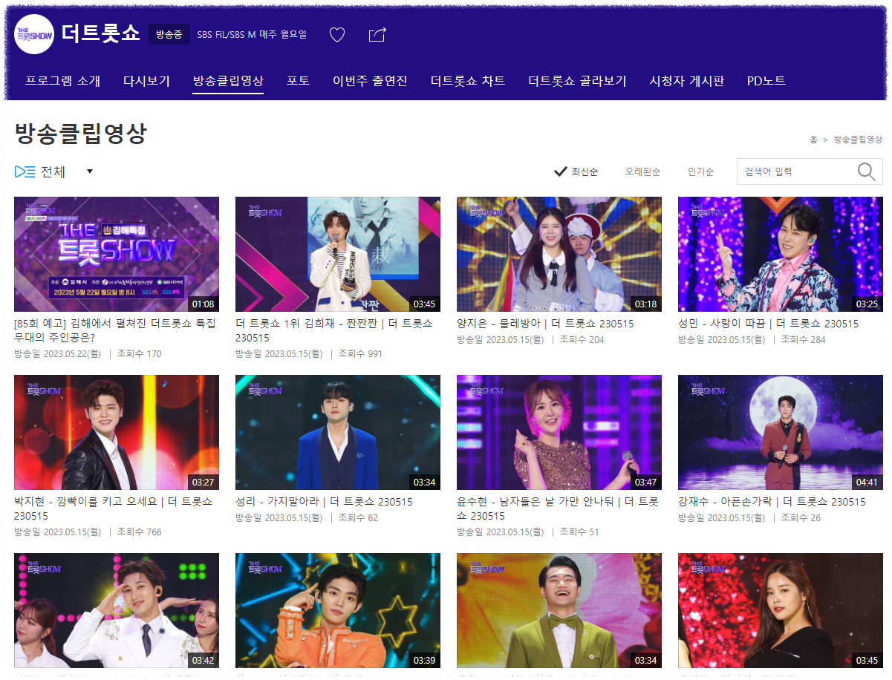The image size is (892, 680).
Task: Open title link 박지현 - 깜빡이를 키고 오세요
Action: [x=113, y=509]
